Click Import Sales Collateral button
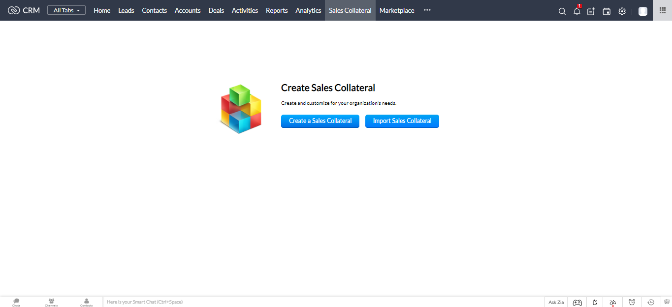This screenshot has height=307, width=672. (402, 121)
